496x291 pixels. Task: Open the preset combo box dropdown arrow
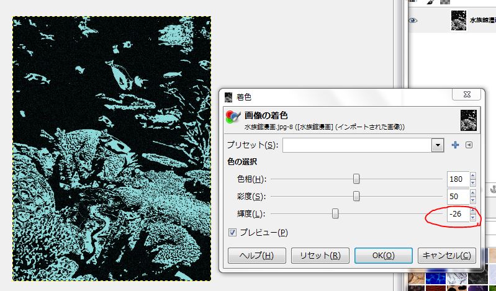438,145
